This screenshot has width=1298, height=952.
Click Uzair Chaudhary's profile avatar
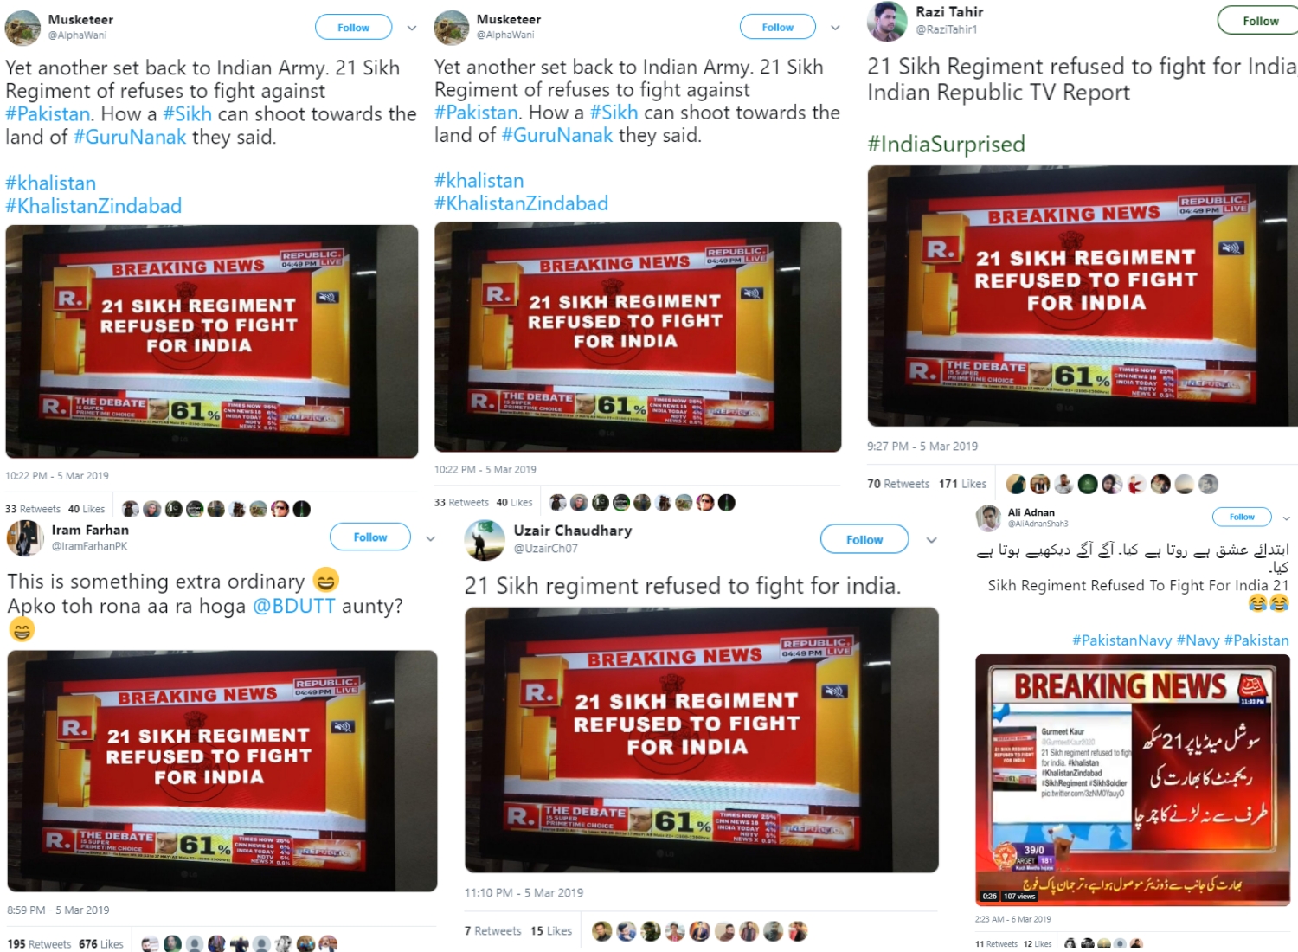pos(485,540)
